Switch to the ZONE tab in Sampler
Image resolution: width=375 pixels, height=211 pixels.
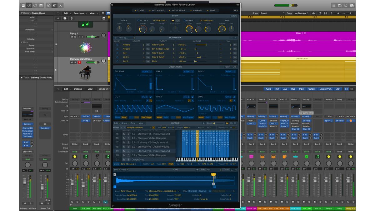pyautogui.click(x=211, y=10)
